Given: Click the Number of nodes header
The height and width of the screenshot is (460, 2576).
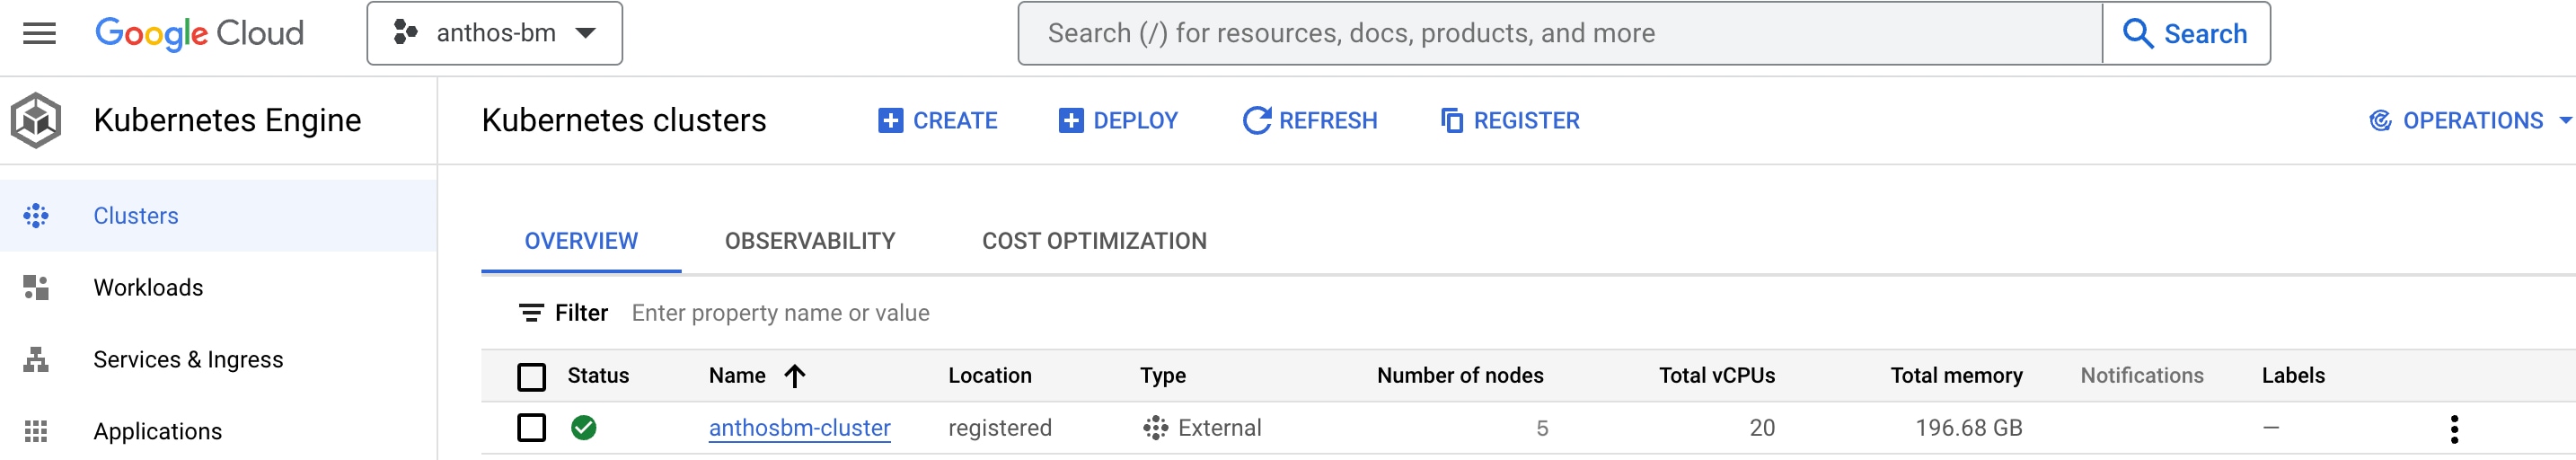Looking at the screenshot, I should (1460, 376).
